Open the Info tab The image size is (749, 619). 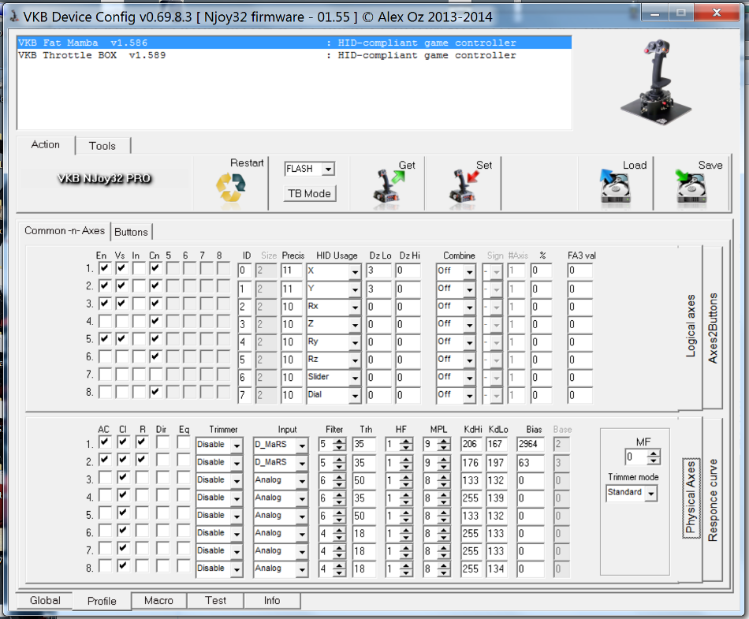click(272, 600)
